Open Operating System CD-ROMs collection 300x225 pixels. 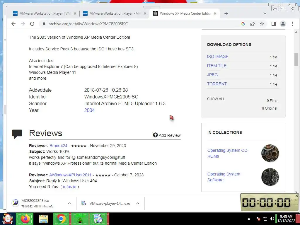pyautogui.click(x=228, y=153)
